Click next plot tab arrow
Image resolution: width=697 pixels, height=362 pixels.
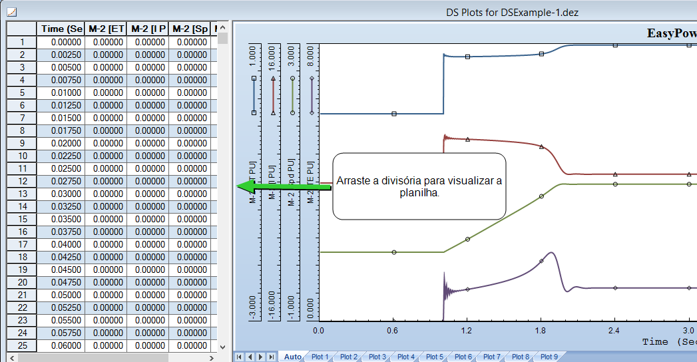point(261,357)
